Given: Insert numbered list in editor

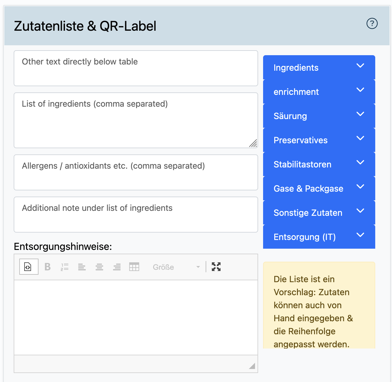Looking at the screenshot, I should 65,267.
